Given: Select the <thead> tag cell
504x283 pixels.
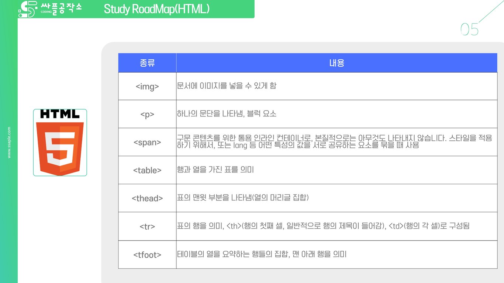Looking at the screenshot, I should coord(147,198).
